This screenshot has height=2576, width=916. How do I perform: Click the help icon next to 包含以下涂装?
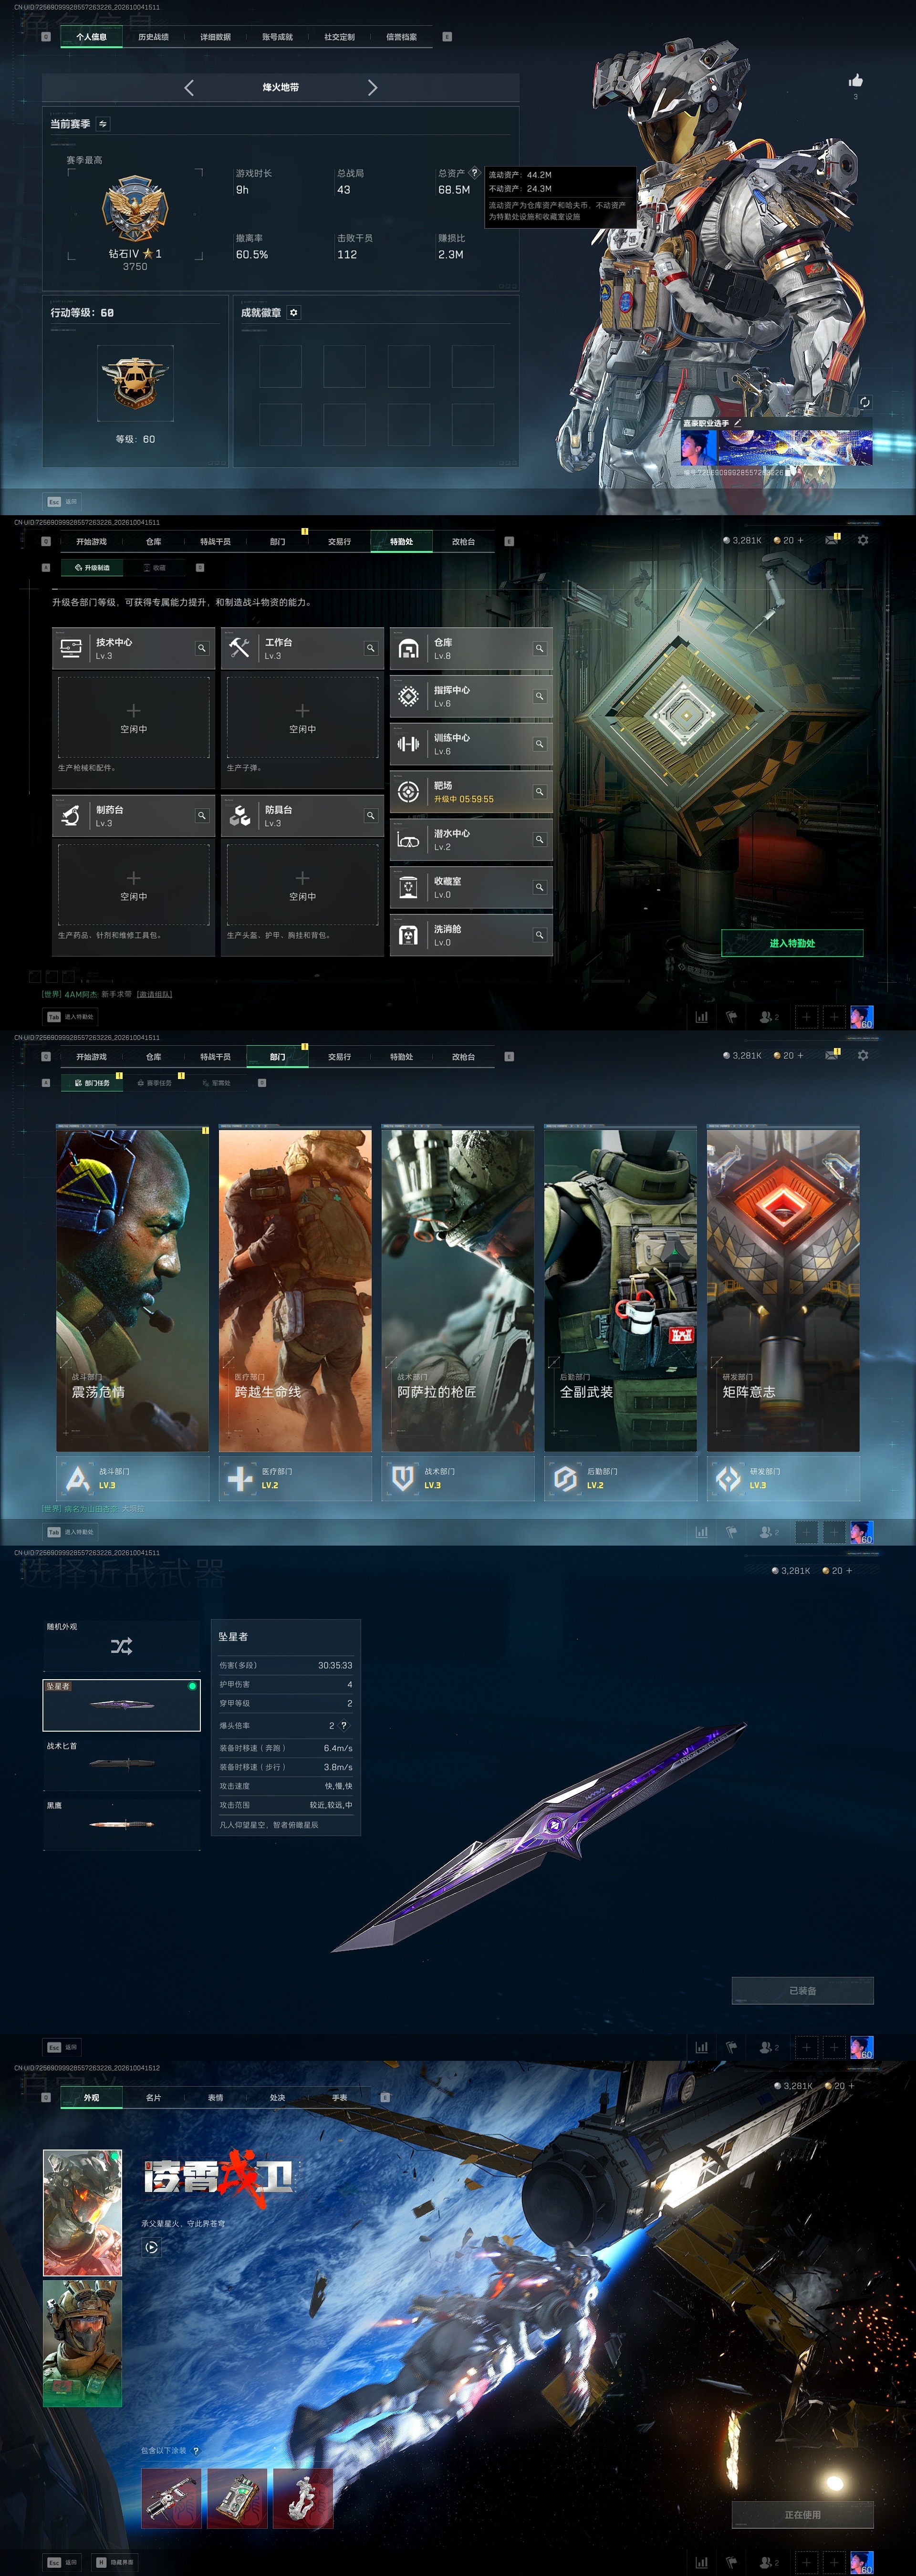click(x=196, y=2450)
